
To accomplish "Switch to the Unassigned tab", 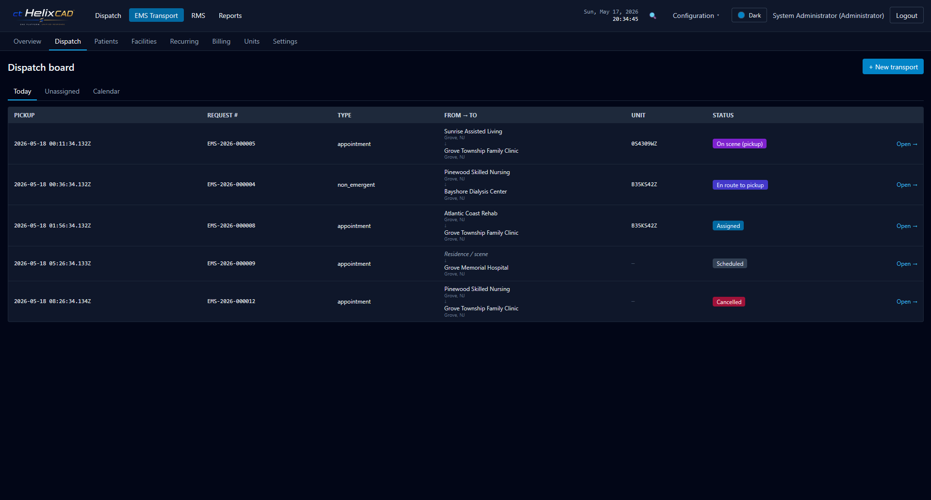I will [62, 91].
